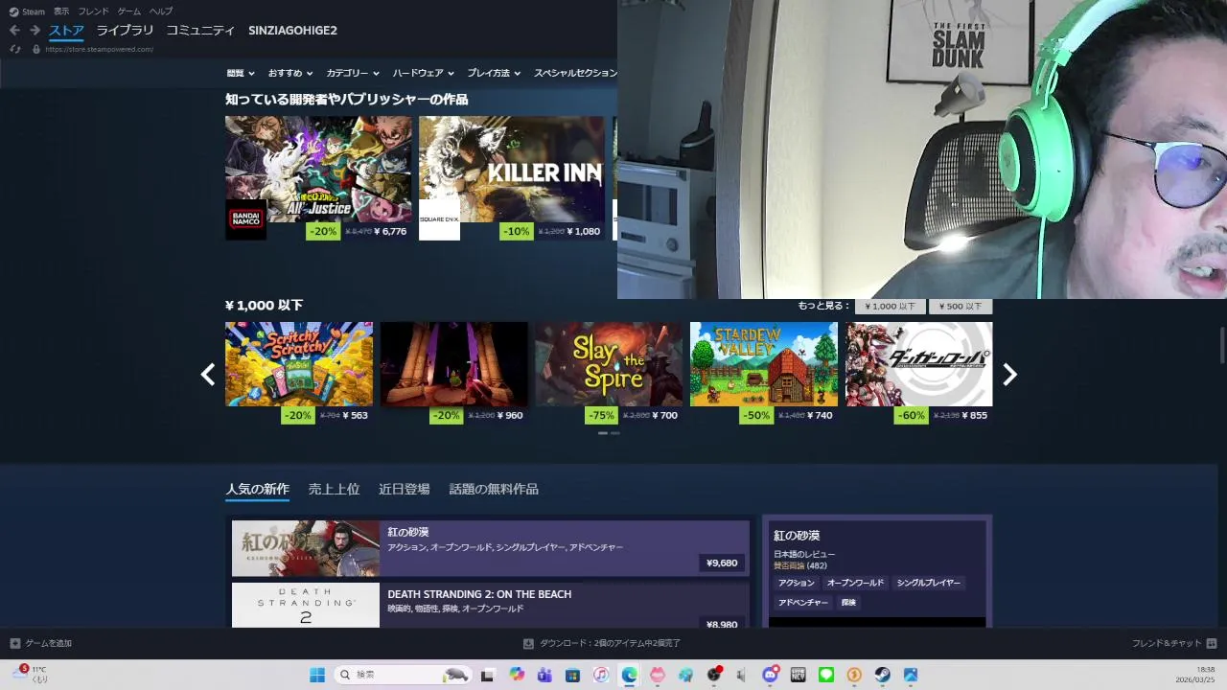Viewport: 1227px width, 690px height.
Task: Select the 売上上位 tab
Action: point(334,489)
